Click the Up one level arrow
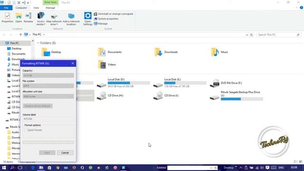The height and width of the screenshot is (171, 304). click(20, 35)
